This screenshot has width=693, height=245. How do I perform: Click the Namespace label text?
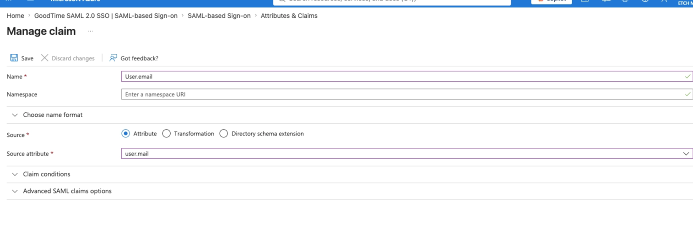22,94
